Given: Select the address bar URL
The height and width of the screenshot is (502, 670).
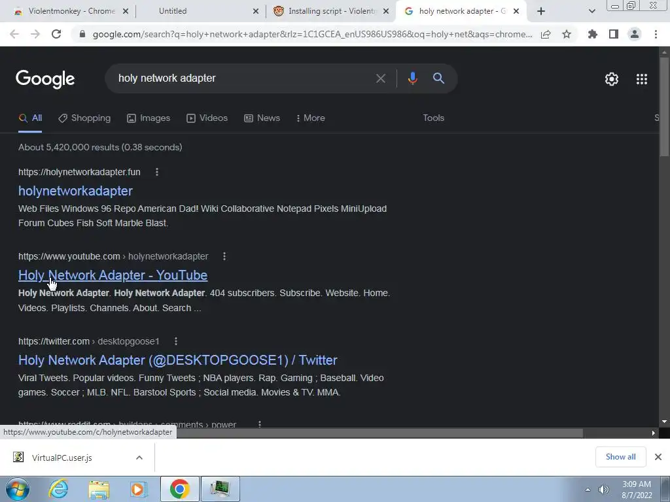Looking at the screenshot, I should (x=312, y=34).
